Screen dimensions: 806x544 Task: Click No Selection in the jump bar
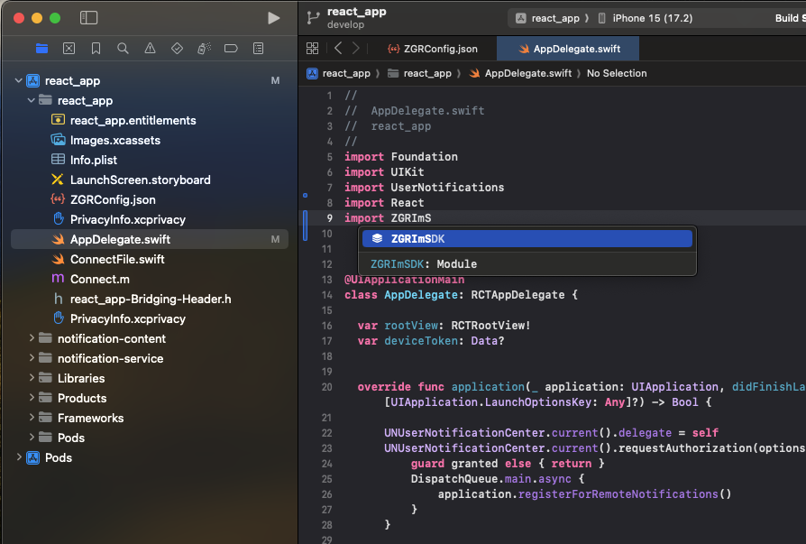(617, 74)
